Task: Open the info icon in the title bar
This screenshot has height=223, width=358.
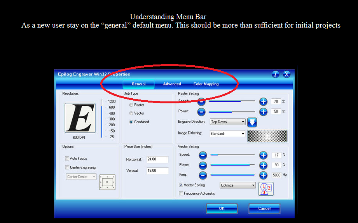Action: 275,74
